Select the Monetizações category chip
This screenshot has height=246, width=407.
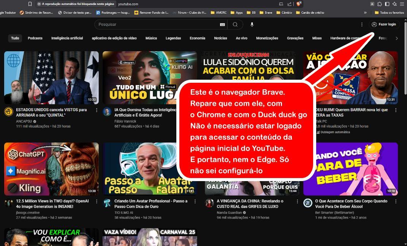click(x=267, y=38)
